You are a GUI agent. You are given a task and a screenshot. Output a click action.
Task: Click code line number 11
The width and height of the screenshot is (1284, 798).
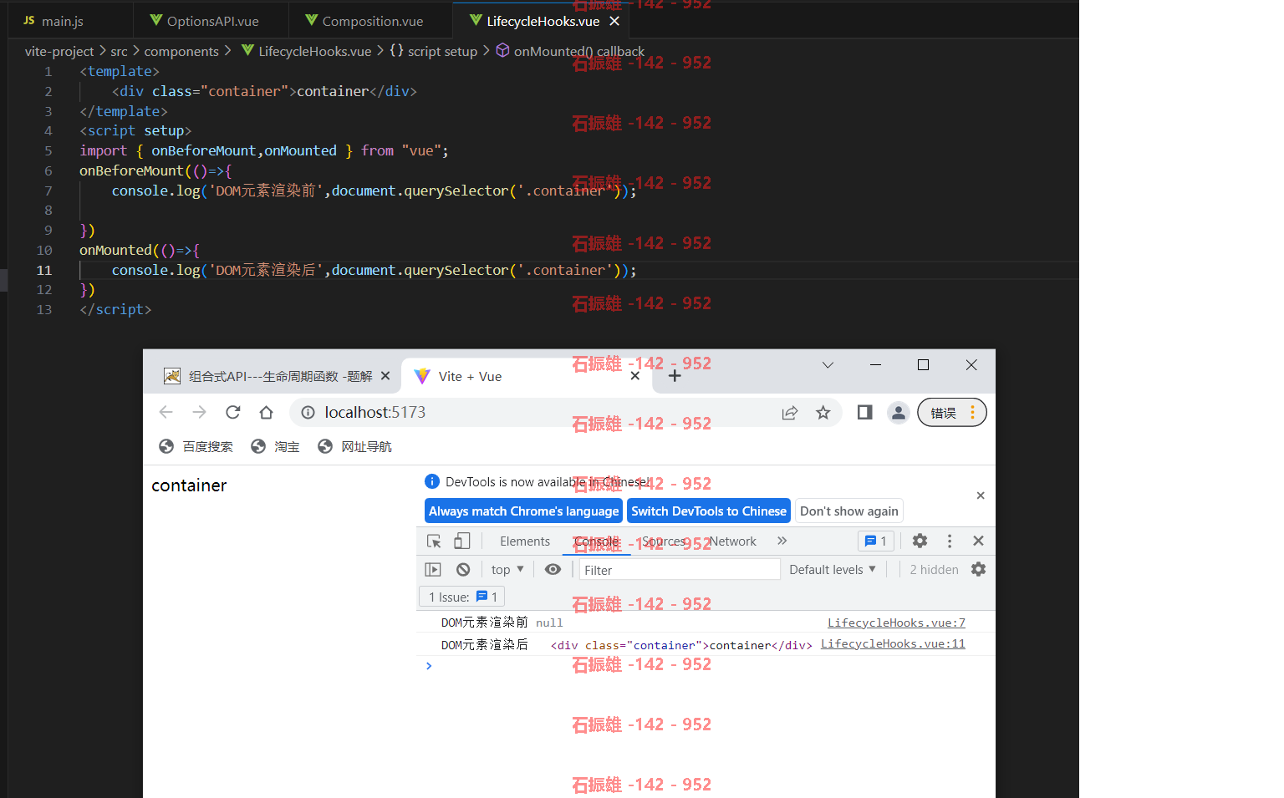43,270
